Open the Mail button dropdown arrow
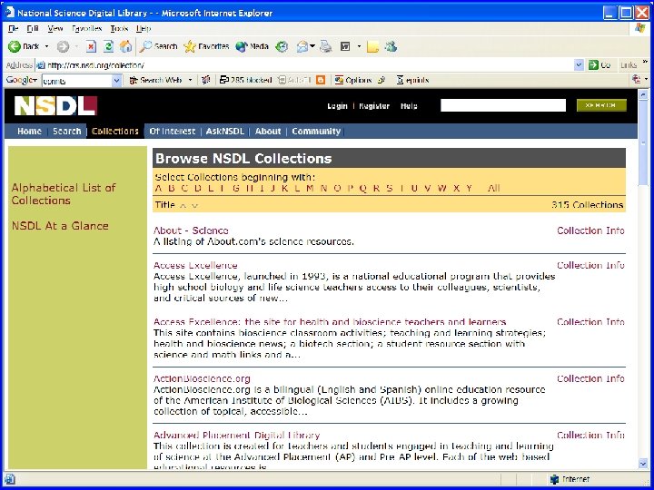 [312, 46]
